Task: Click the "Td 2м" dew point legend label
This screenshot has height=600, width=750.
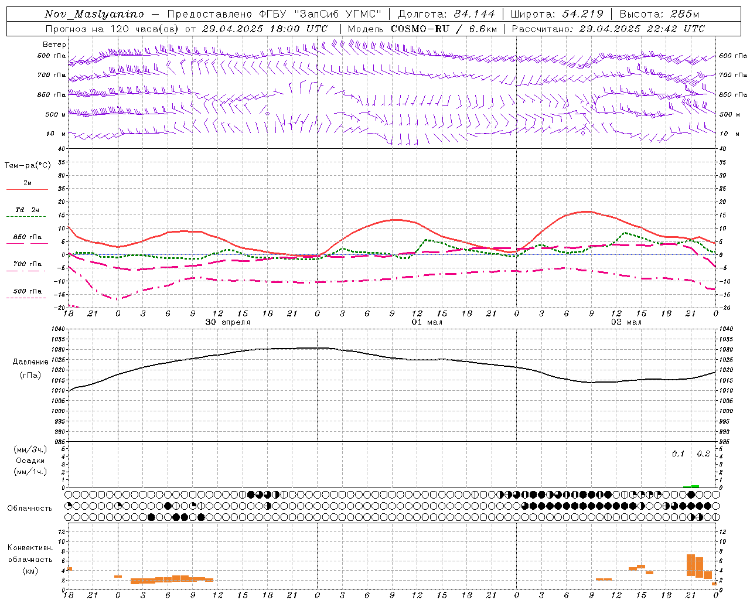Action: click(27, 210)
